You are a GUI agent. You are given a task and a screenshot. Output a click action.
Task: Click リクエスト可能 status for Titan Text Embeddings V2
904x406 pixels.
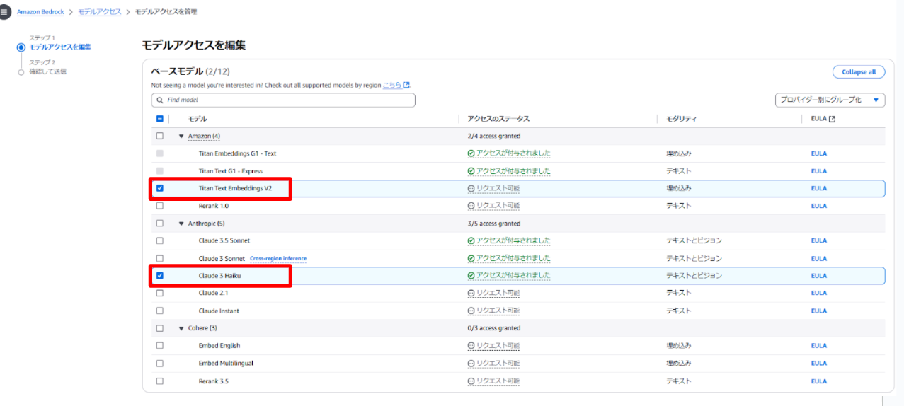coord(498,188)
